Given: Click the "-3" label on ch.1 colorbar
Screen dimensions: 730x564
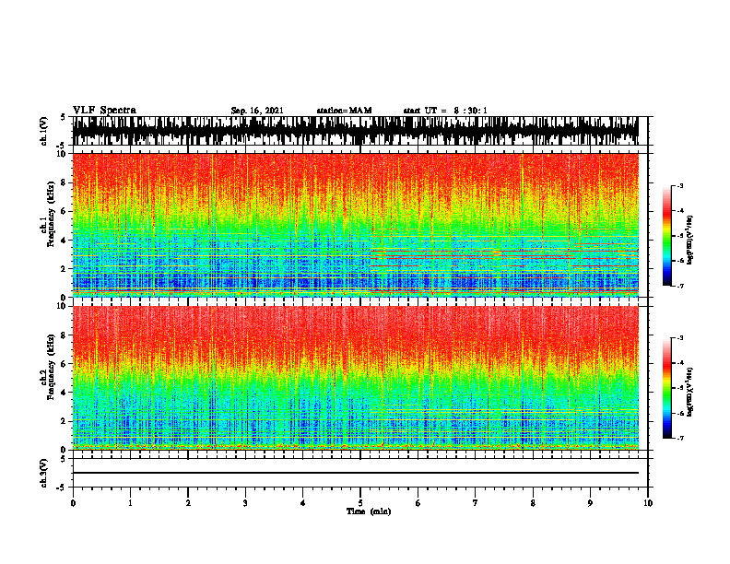Looking at the screenshot, I should coord(679,185).
